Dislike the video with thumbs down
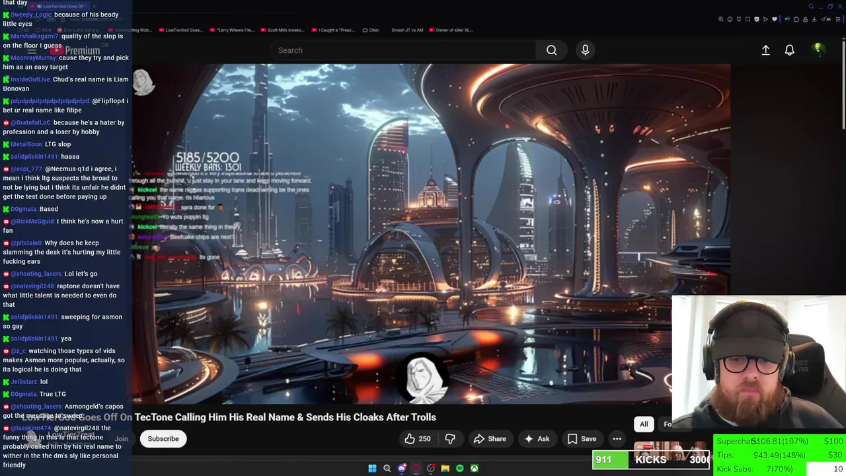Viewport: 846px width, 476px height. coord(450,439)
